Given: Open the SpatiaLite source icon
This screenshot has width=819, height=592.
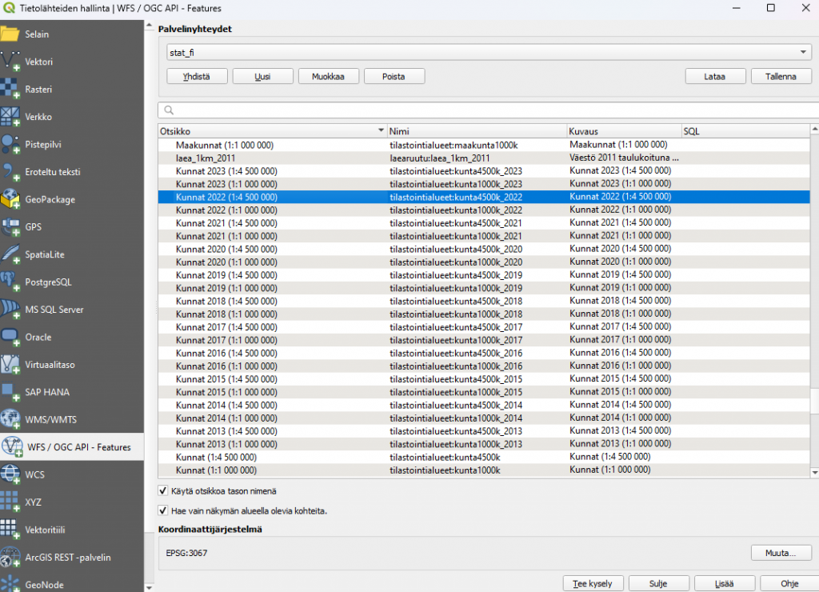Looking at the screenshot, I should point(10,254).
